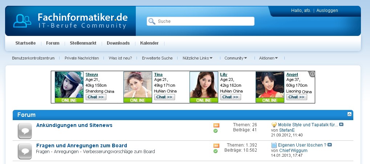This screenshot has width=370, height=164.
Task: Click green checkmark icon in Fragen und Anregungen row
Action: coord(215,151)
